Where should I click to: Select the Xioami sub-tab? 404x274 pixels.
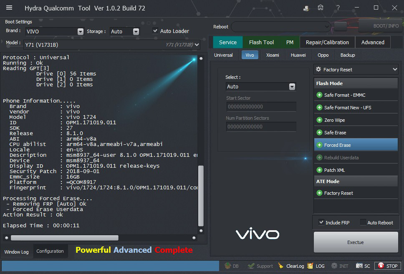tap(273, 55)
